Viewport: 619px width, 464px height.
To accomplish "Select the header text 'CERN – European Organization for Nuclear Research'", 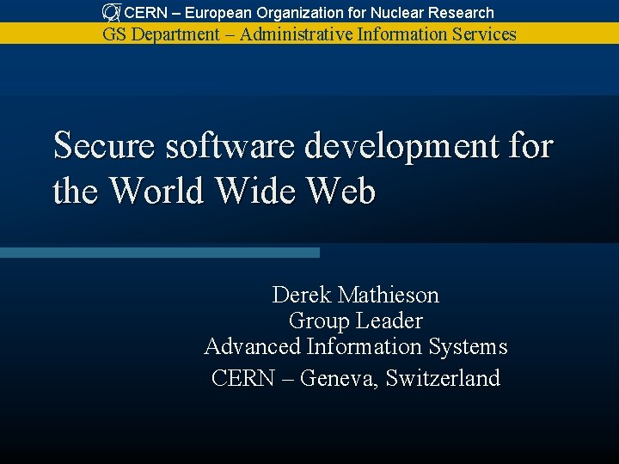I will tap(309, 13).
